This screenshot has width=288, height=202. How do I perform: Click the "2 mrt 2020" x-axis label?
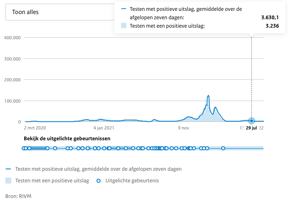coord(35,128)
